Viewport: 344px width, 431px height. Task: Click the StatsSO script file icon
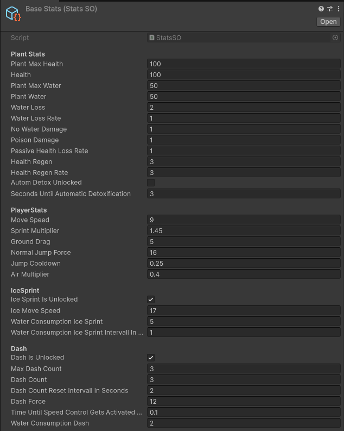pyautogui.click(x=152, y=38)
